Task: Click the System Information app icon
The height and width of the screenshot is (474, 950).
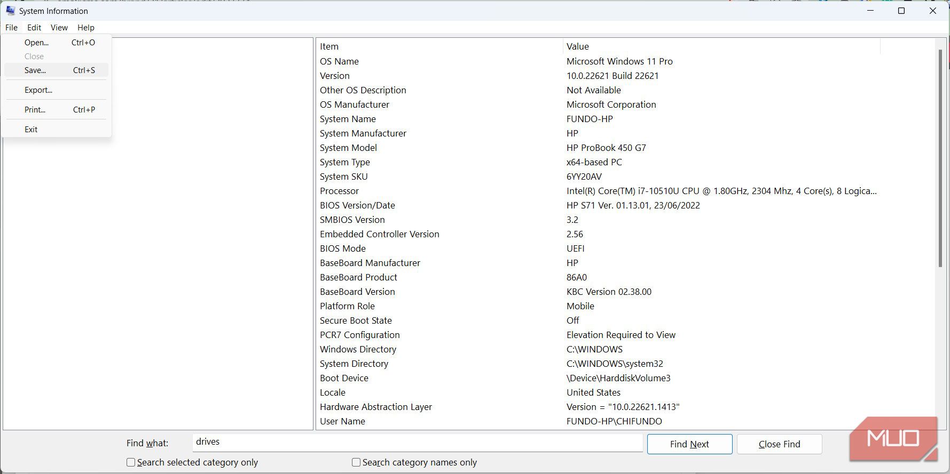Action: [x=10, y=11]
